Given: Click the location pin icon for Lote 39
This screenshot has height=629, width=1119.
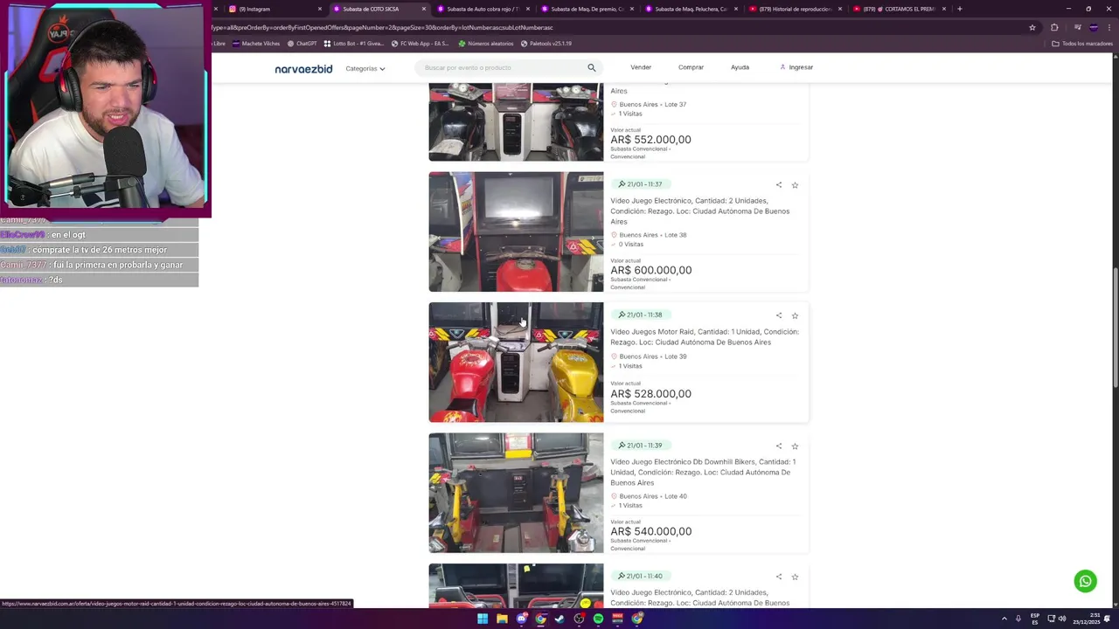Looking at the screenshot, I should [x=614, y=356].
